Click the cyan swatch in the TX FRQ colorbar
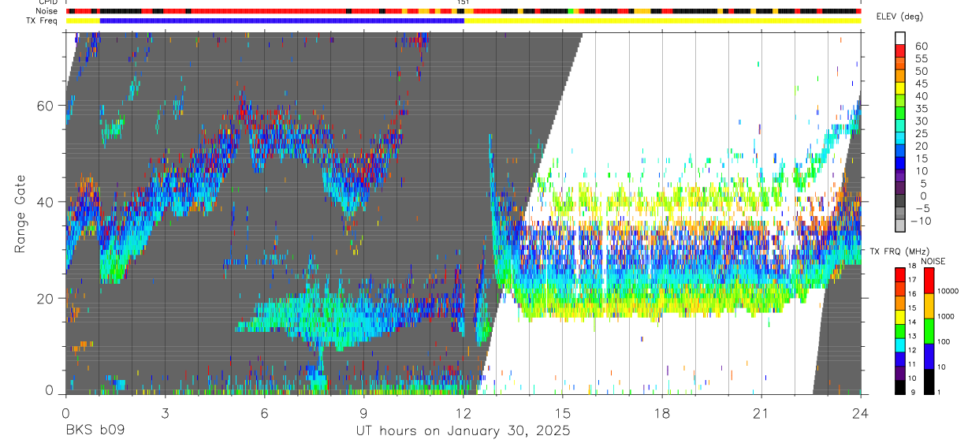This screenshot has width=968, height=447. (900, 345)
